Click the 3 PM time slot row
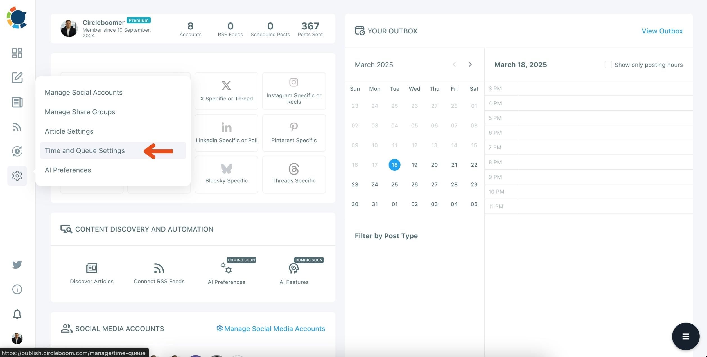Viewport: 707px width, 357px height. pos(588,88)
